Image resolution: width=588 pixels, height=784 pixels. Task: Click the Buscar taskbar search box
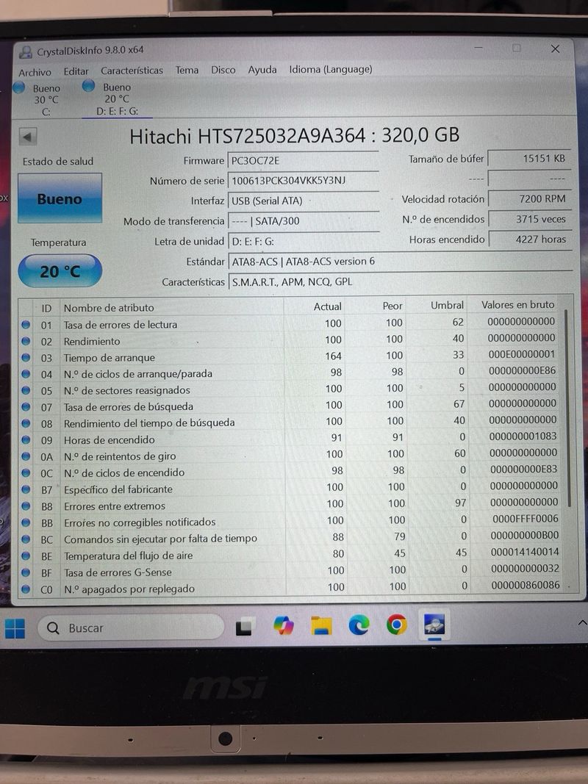tap(131, 627)
